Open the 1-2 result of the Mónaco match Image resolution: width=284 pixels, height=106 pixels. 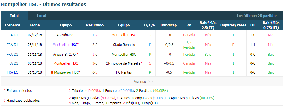click(95, 35)
